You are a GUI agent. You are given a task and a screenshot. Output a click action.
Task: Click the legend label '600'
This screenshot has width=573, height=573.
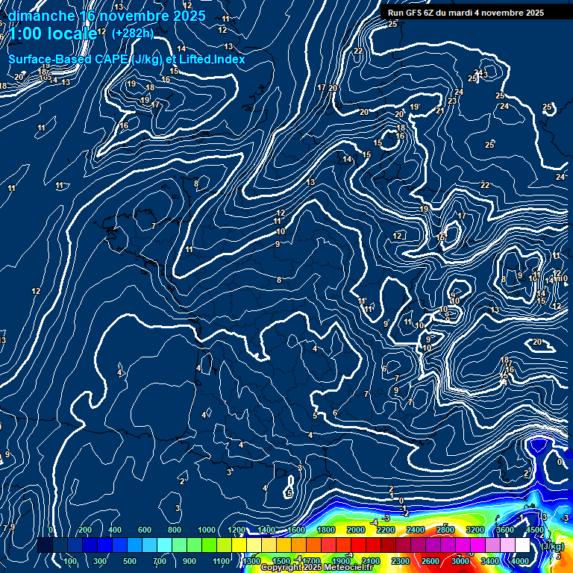[145, 530]
